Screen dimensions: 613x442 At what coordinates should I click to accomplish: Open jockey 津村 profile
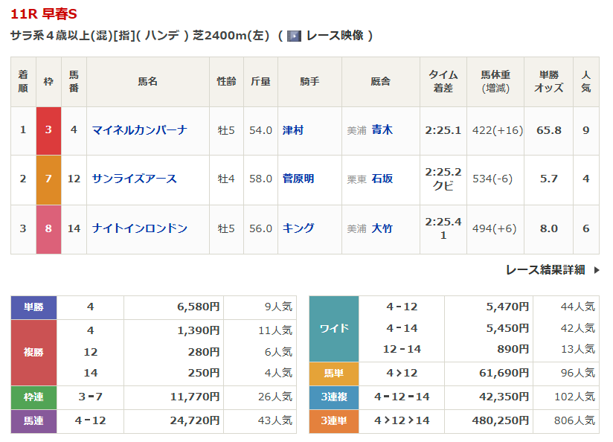tap(293, 130)
